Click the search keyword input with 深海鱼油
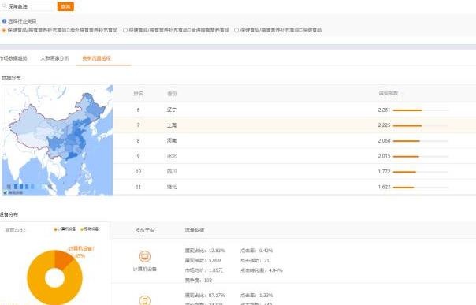Screen dimensions: 476x305 pos(28,6)
